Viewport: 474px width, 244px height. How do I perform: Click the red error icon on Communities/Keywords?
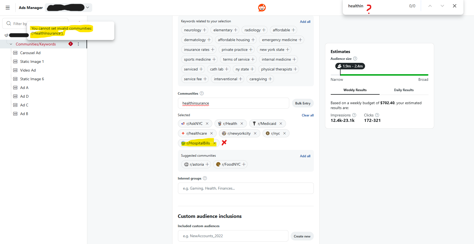pyautogui.click(x=71, y=44)
